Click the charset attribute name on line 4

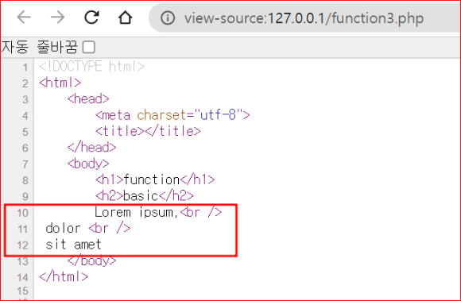point(161,115)
